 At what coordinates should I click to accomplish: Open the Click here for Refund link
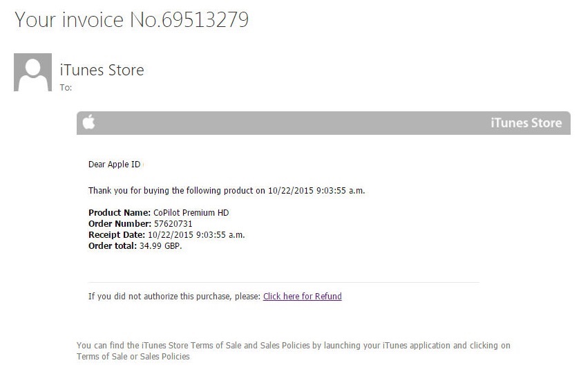click(302, 297)
